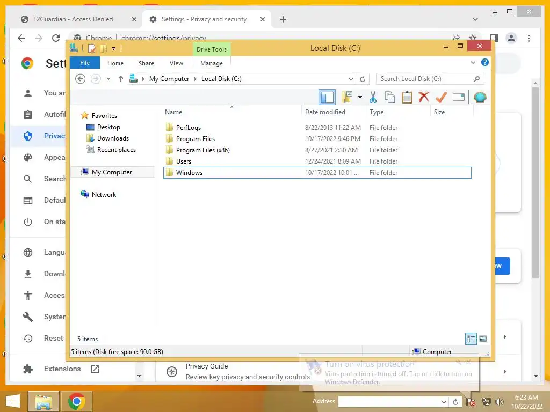This screenshot has width=550, height=412.
Task: Select Downloads in navigation pane
Action: coord(113,138)
